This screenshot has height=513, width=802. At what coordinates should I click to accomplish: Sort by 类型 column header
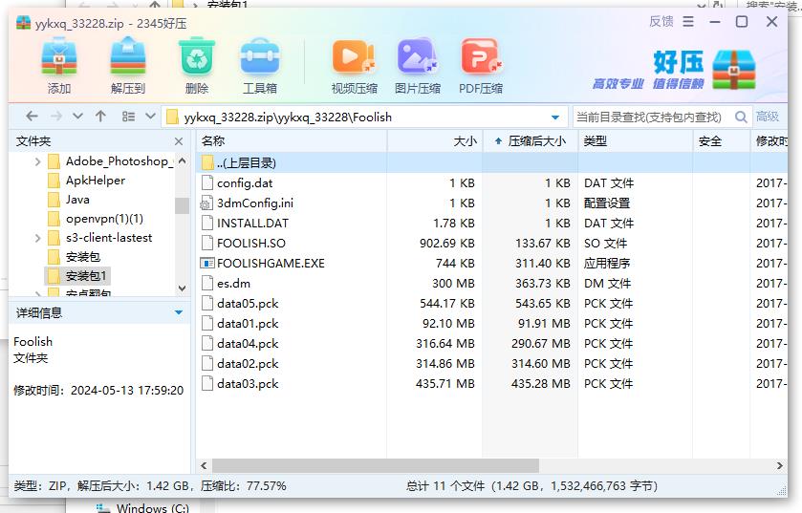pos(636,141)
